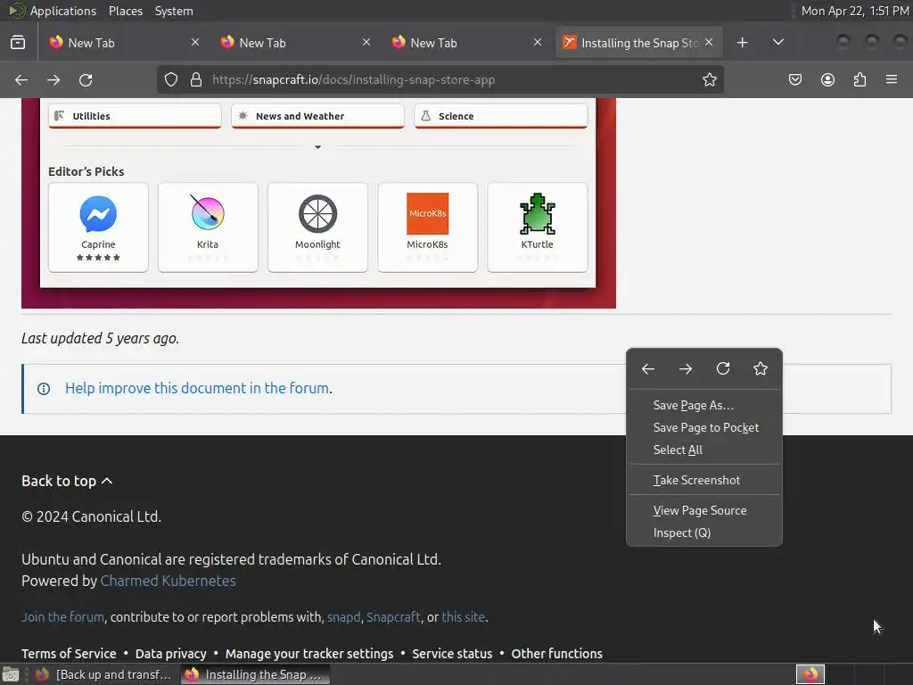Click Help improve this document in the forum
This screenshot has height=685, width=913.
point(197,389)
